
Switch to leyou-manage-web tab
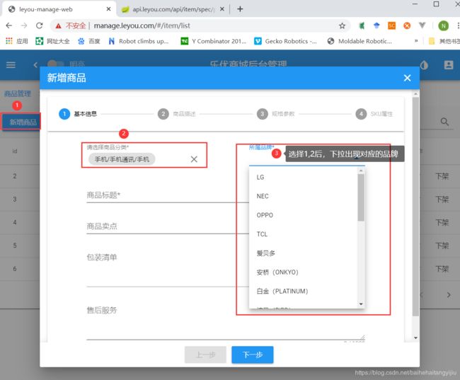point(57,9)
